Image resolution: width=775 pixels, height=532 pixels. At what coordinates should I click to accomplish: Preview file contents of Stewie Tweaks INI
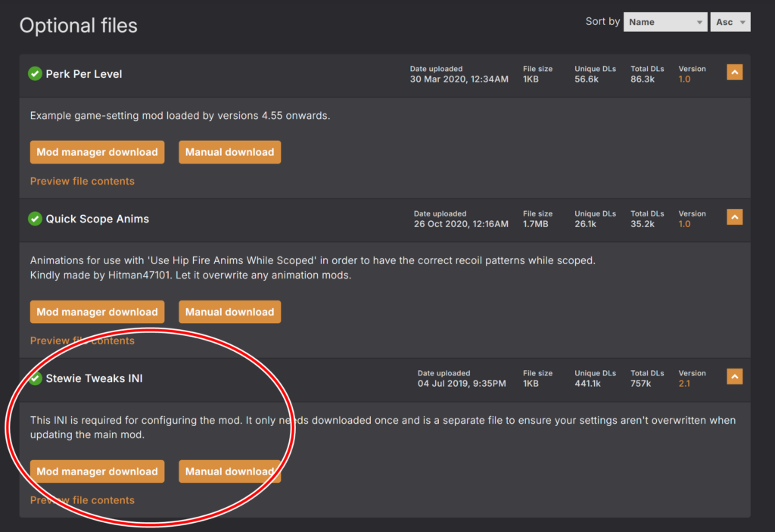point(82,500)
